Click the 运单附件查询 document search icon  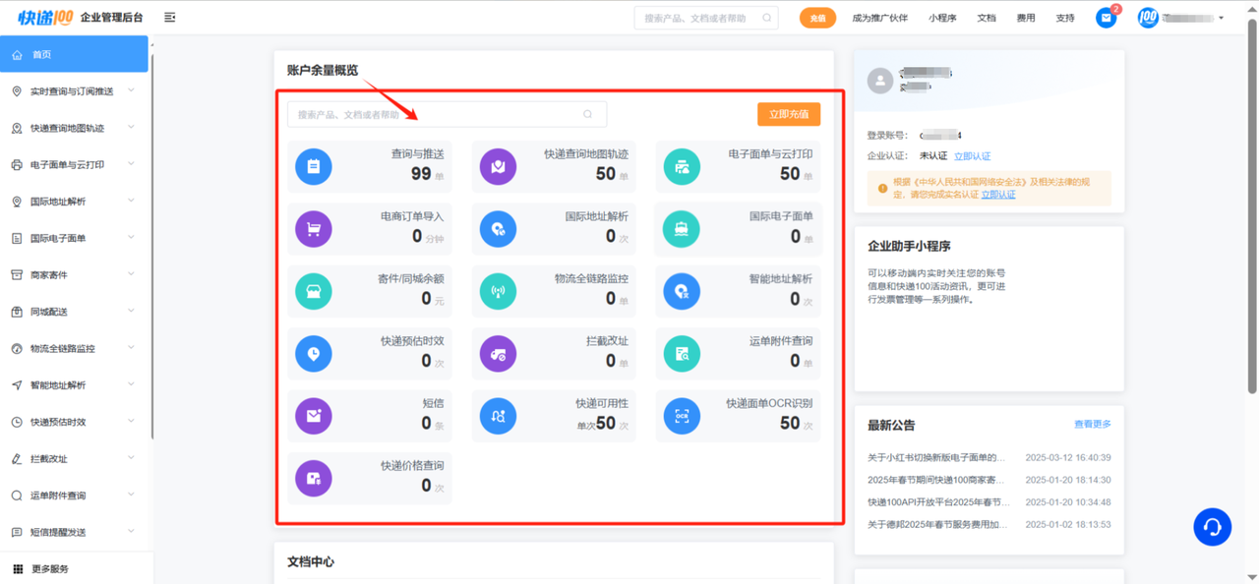pyautogui.click(x=682, y=353)
